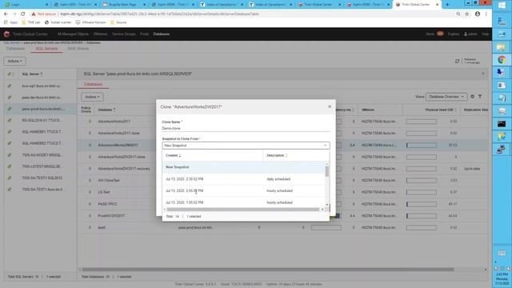512x288 pixels.
Task: Click the physical used bar for PASS-TPCC
Action: (x=422, y=204)
